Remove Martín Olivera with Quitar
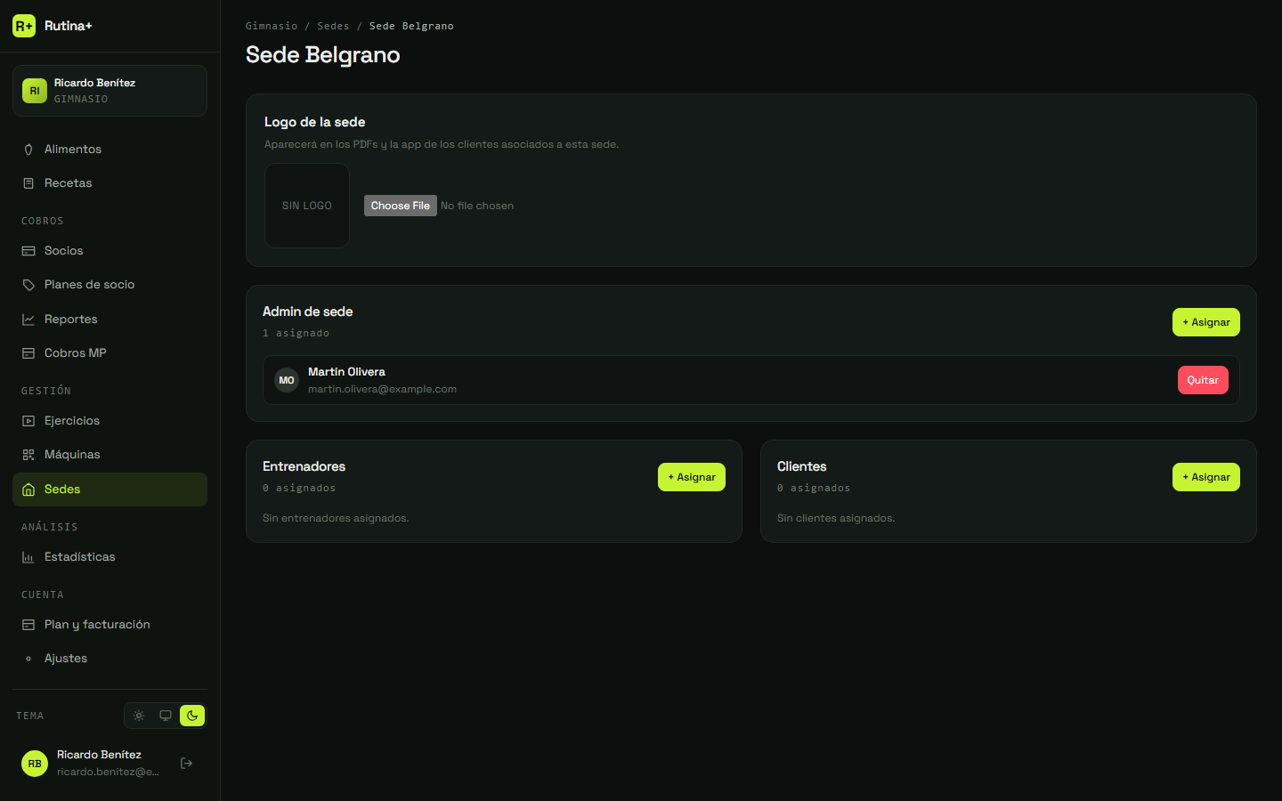This screenshot has height=801, width=1282. point(1203,380)
